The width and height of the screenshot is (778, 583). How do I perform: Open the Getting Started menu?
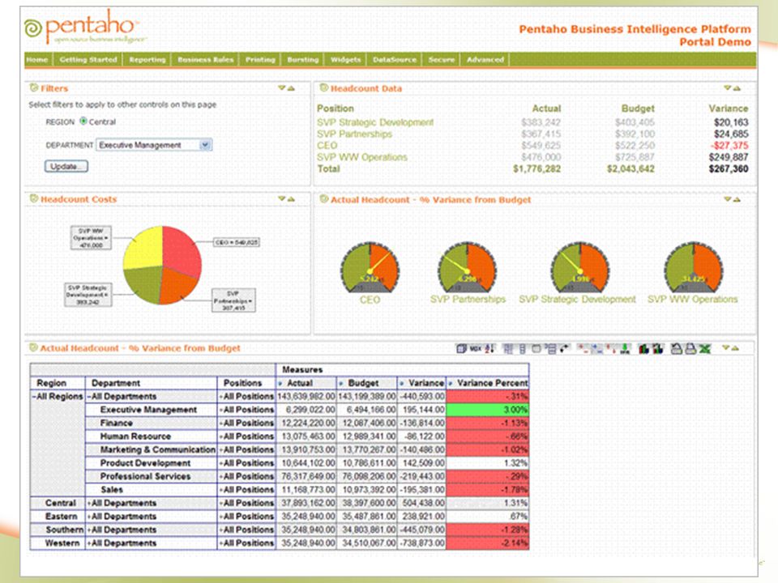tap(88, 59)
